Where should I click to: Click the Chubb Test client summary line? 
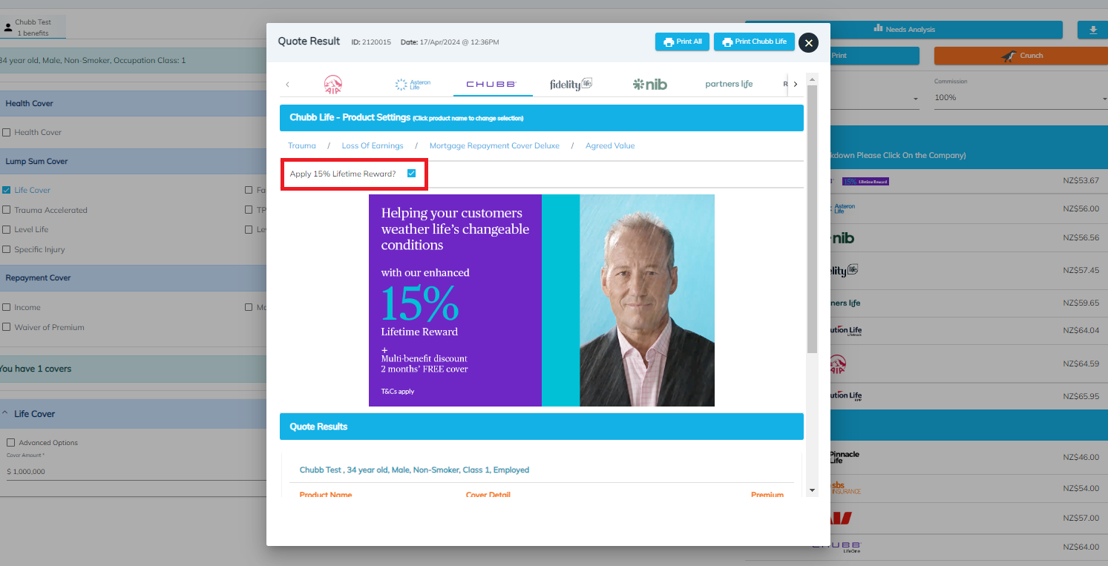[414, 470]
